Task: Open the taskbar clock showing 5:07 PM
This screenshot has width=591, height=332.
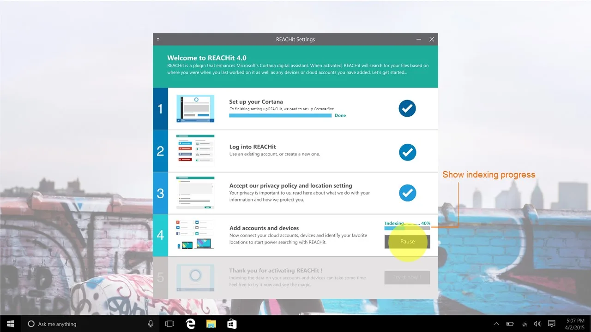Action: tap(574, 324)
